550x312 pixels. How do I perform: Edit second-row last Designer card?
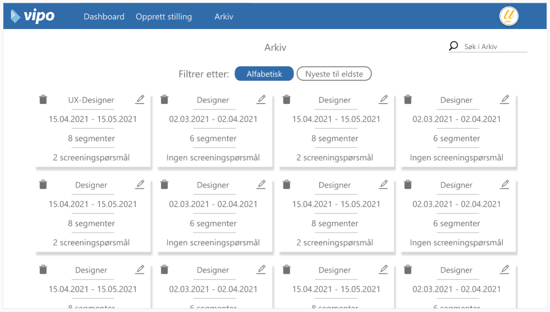[505, 185]
